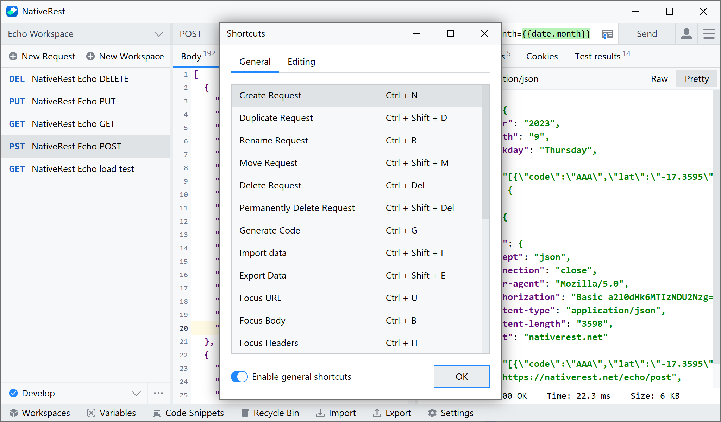Open Recycle Bin from bottom bar
This screenshot has height=422, width=721.
click(x=270, y=413)
